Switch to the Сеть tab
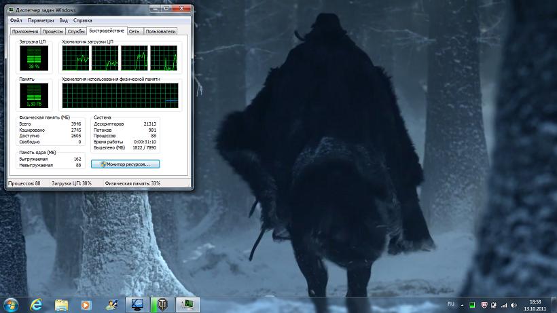Screen dimensions: 557x313 [x=134, y=31]
